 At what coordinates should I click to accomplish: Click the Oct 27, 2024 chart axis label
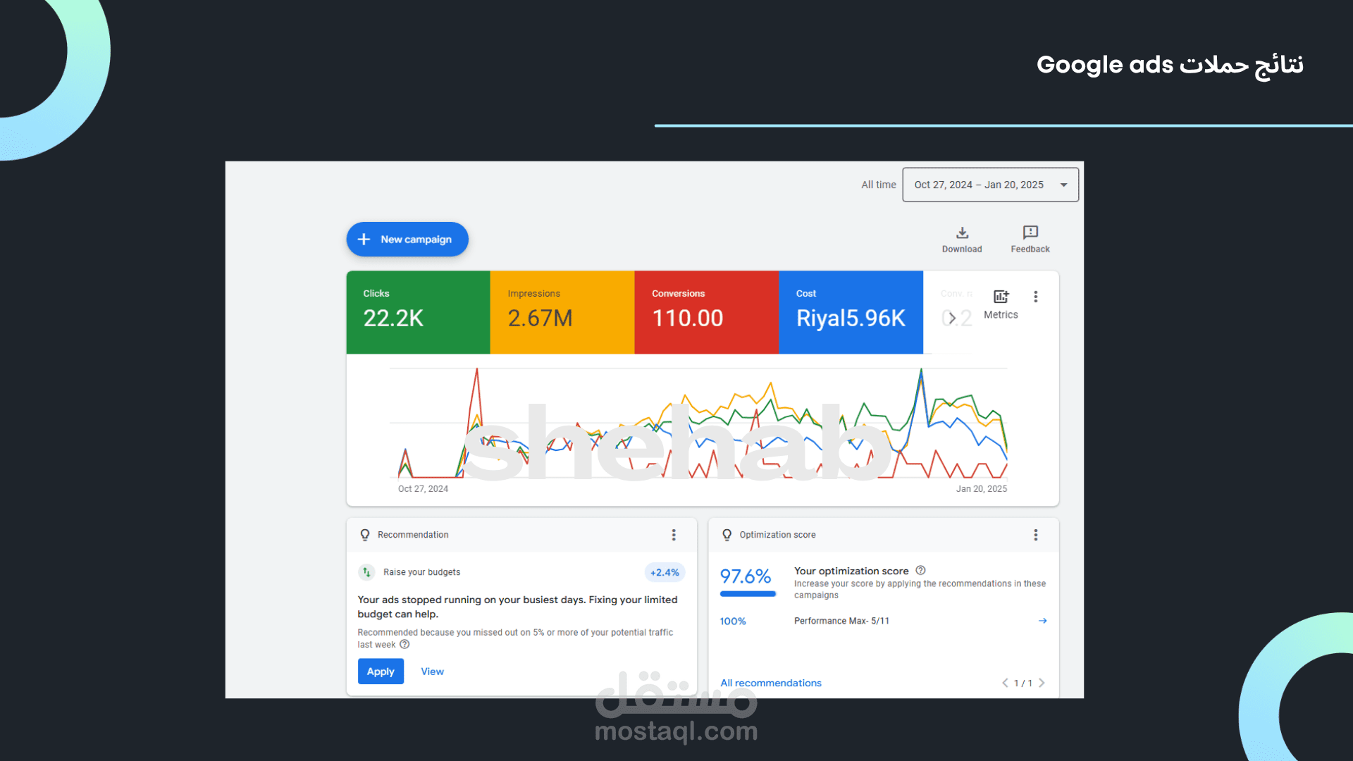pos(423,489)
